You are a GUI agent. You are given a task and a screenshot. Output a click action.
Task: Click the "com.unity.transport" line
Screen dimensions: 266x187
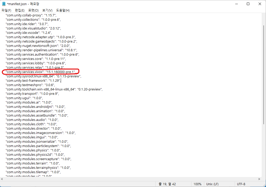[x=32, y=93]
